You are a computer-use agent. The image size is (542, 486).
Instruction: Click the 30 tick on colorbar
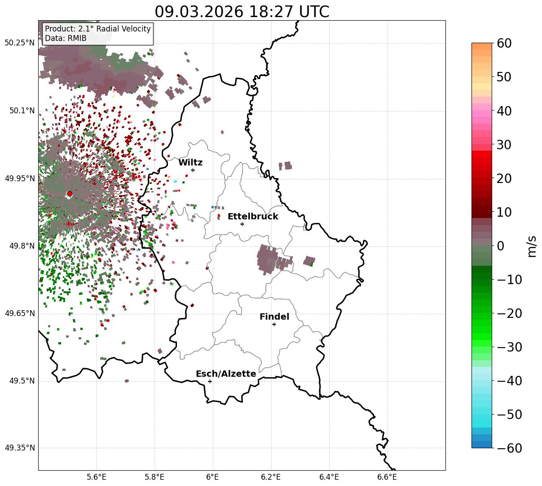(504, 144)
